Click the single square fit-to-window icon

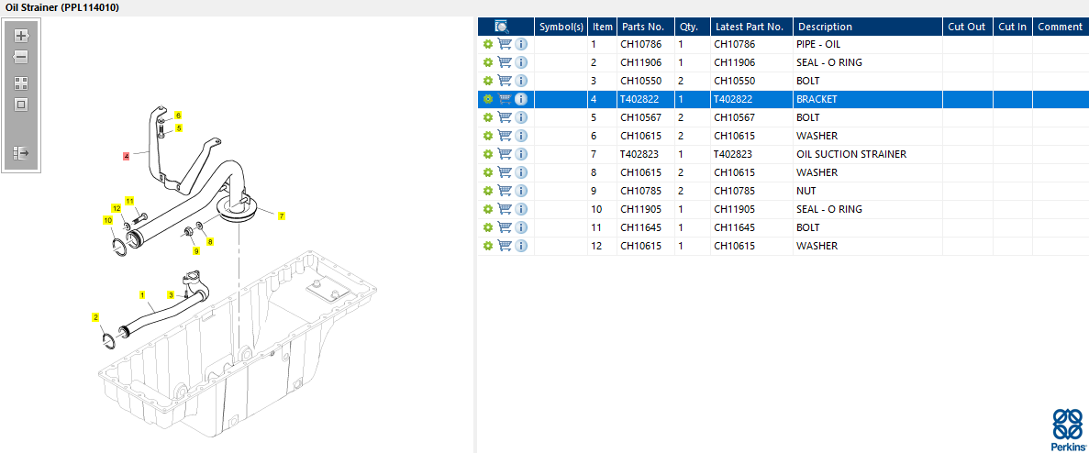pyautogui.click(x=21, y=105)
